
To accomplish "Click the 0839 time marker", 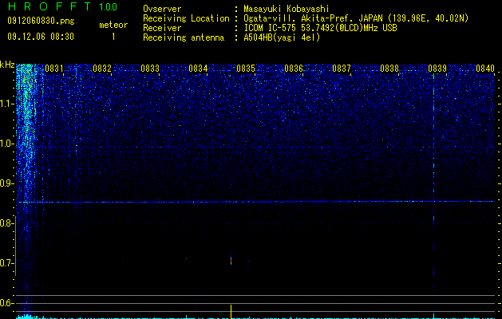I will point(437,69).
